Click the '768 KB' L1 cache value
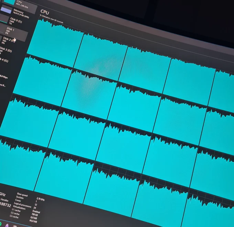The width and height of the screenshot is (234, 227). click(35, 215)
